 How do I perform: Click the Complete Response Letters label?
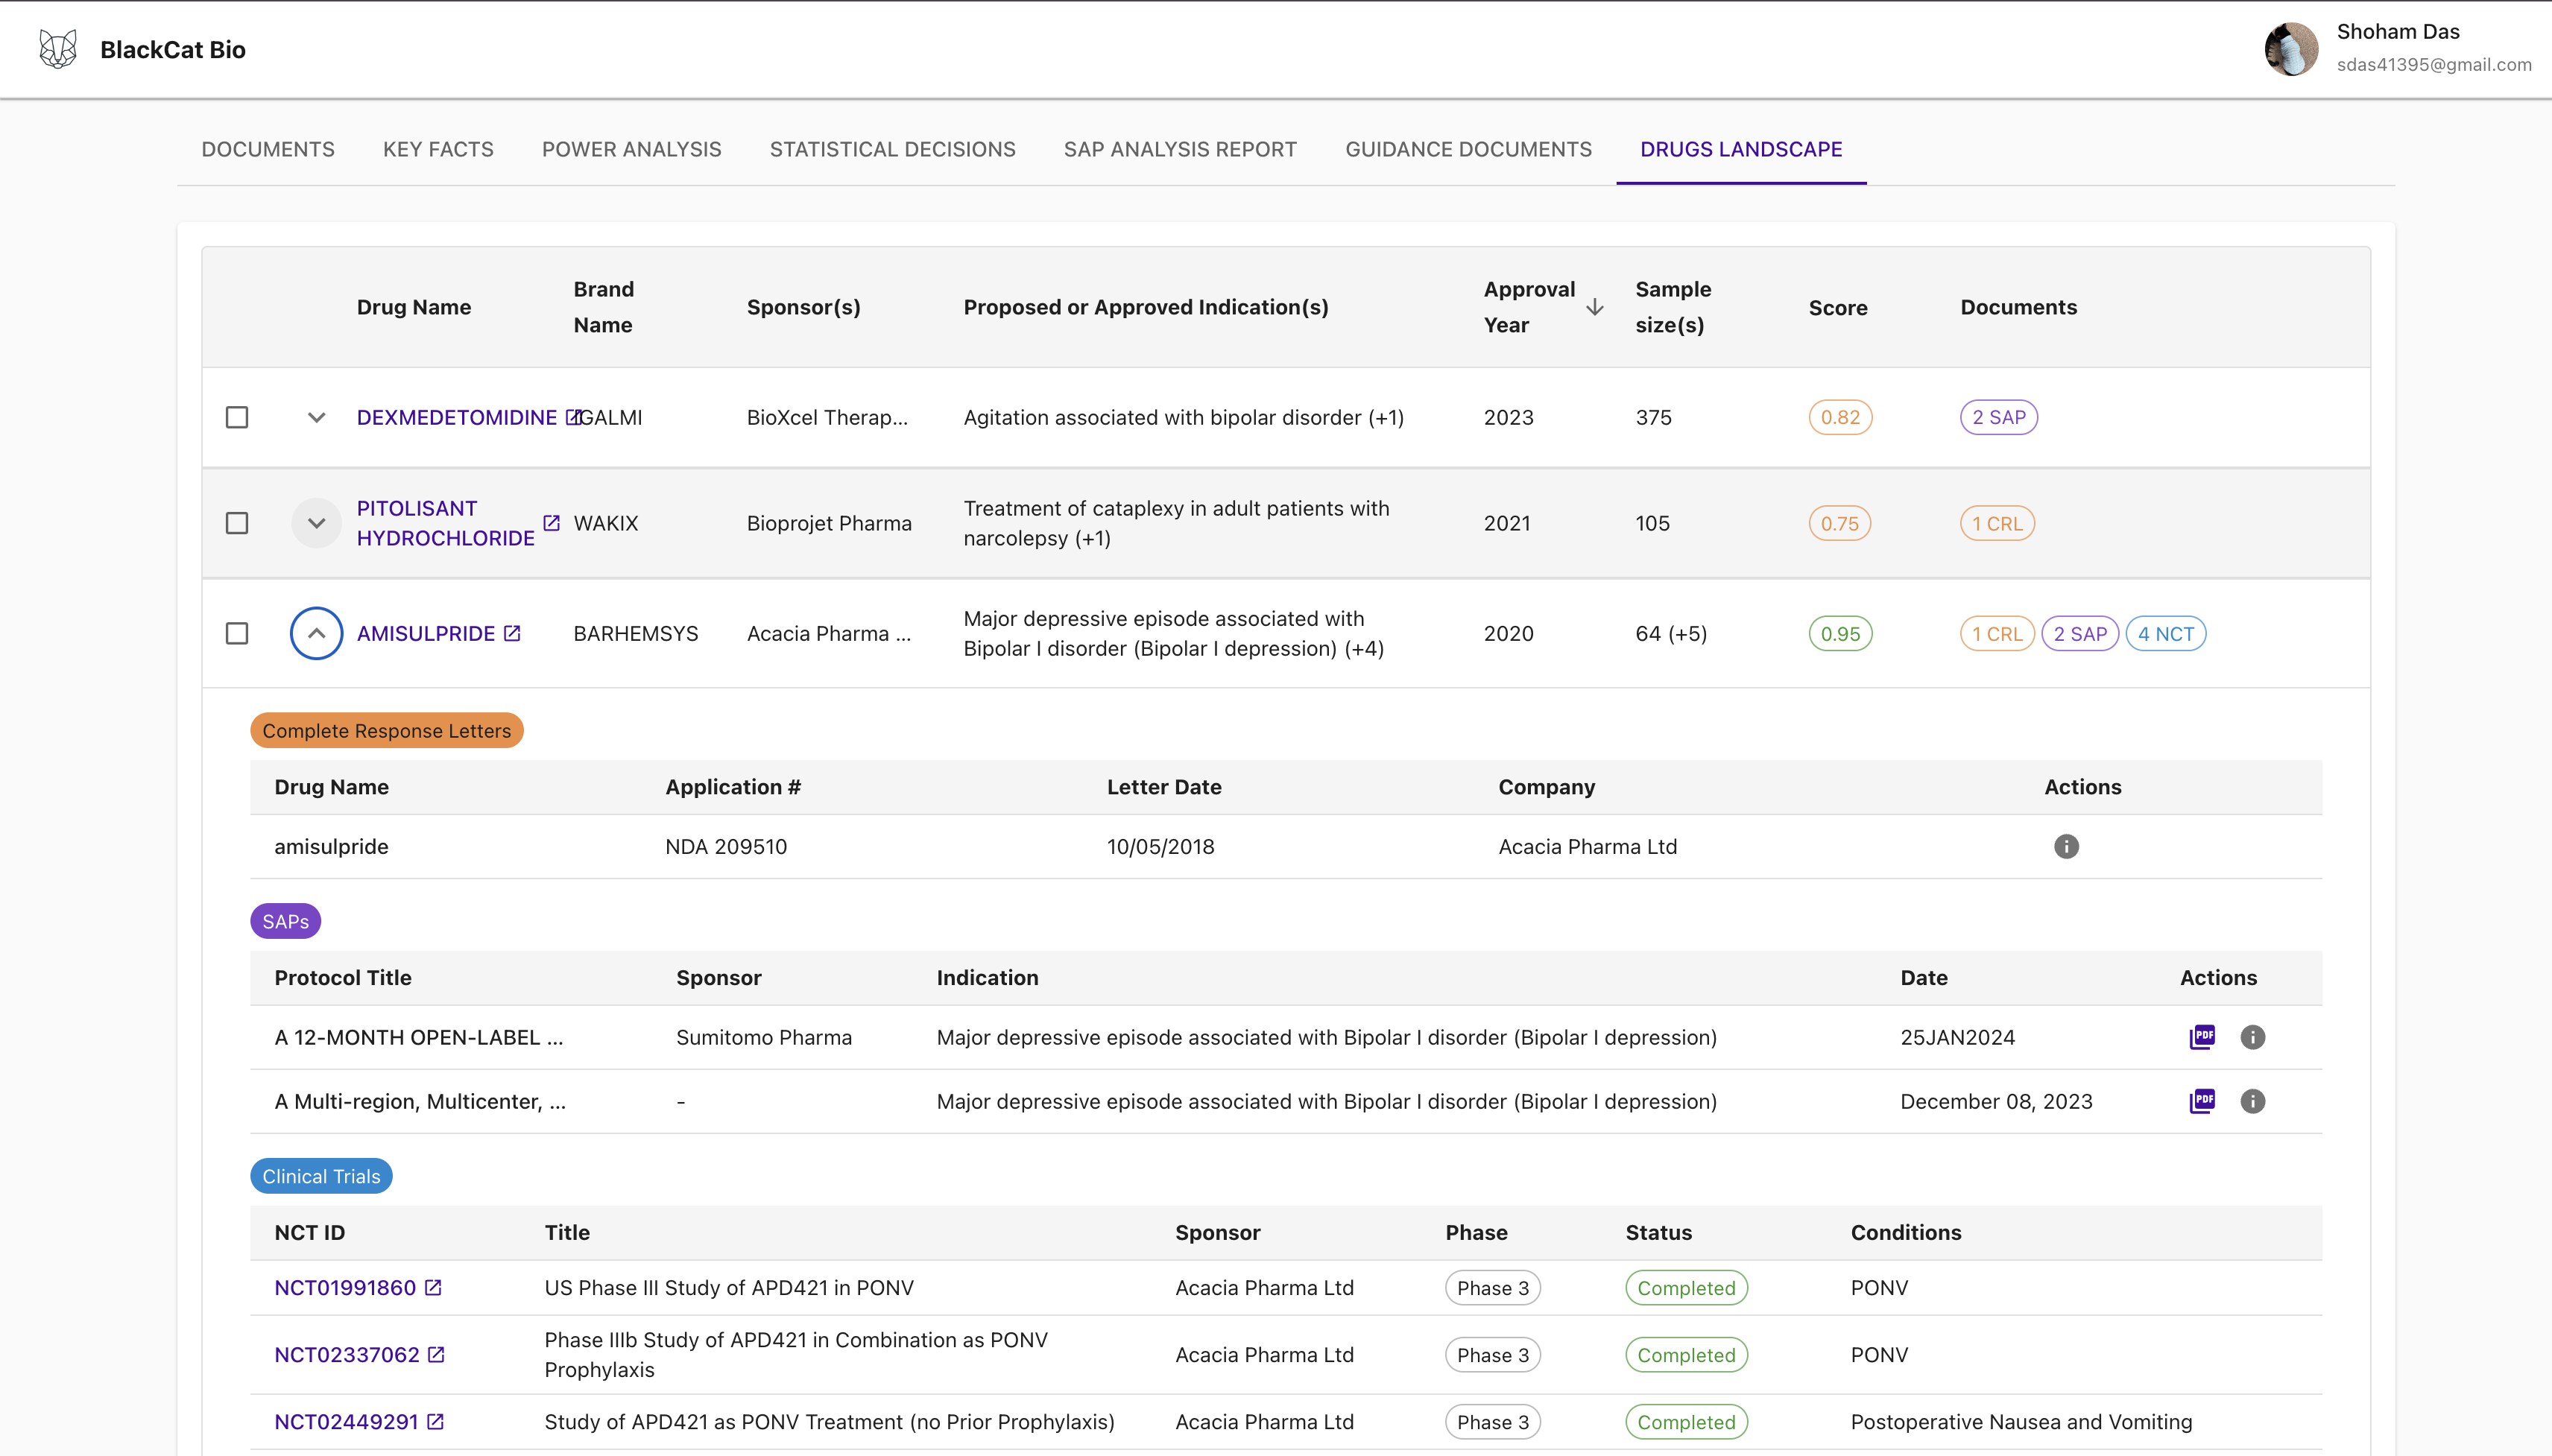387,730
